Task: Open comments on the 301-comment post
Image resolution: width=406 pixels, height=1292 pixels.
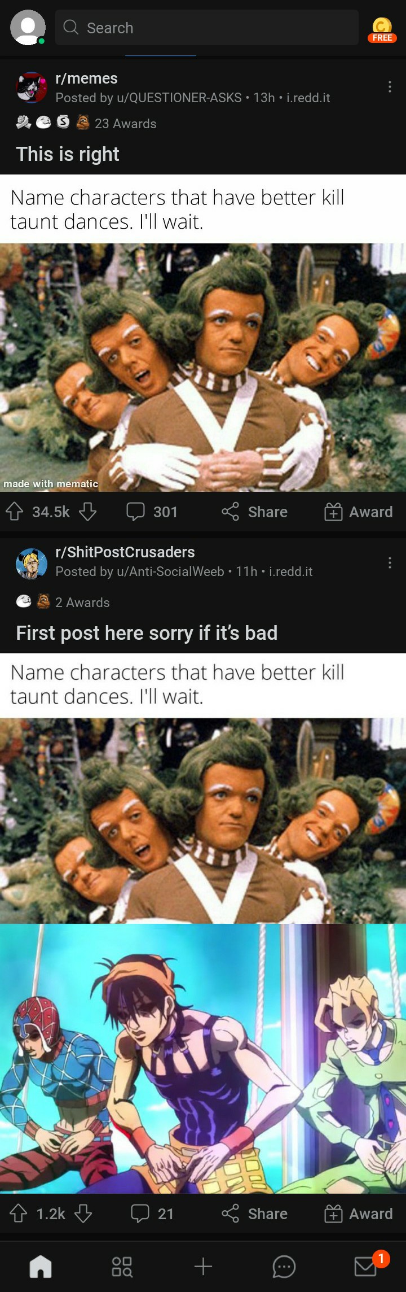Action: pyautogui.click(x=152, y=512)
